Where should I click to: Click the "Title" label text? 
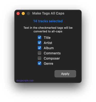(47, 38)
